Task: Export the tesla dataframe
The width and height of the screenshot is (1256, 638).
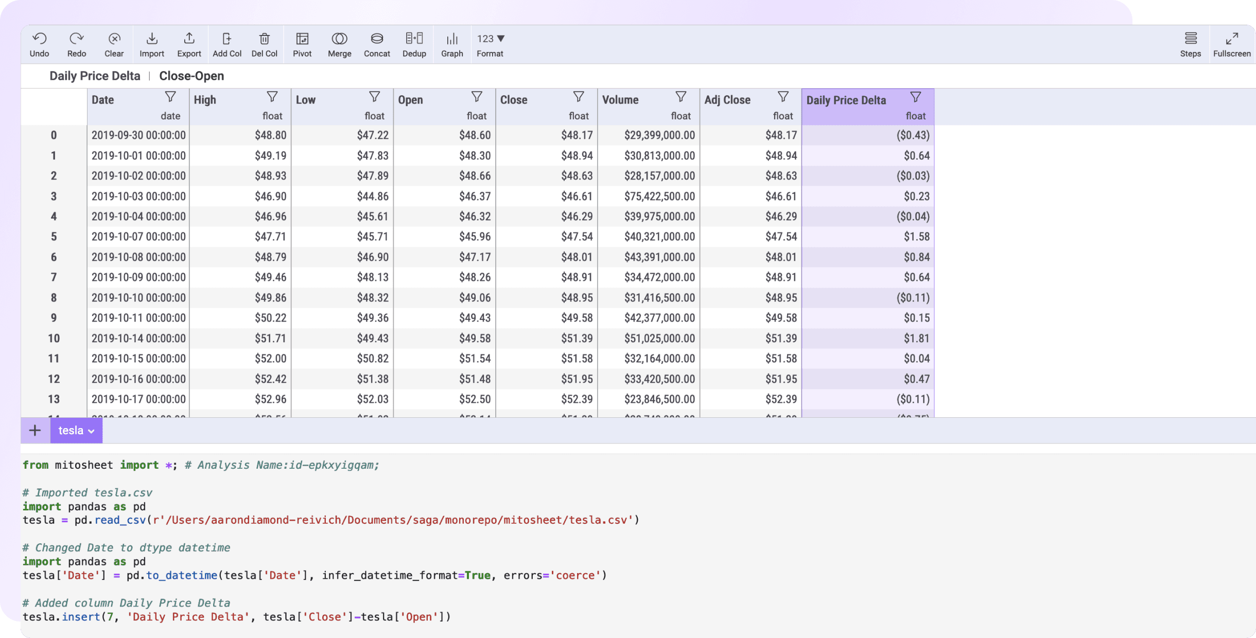Action: click(188, 44)
